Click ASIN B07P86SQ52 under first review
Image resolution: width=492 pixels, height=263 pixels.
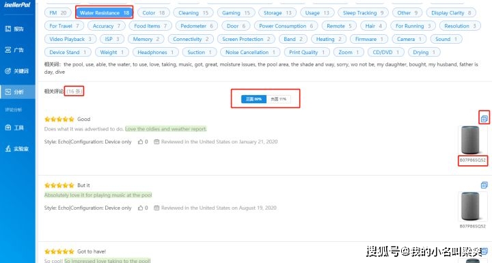473,160
